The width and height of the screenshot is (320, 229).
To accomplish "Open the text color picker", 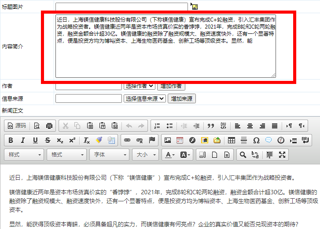I will pyautogui.click(x=169, y=155).
